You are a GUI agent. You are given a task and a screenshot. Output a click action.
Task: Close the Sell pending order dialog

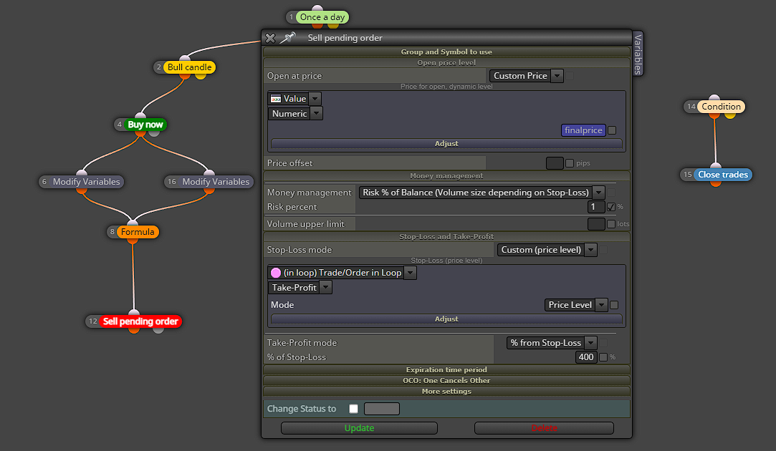(x=270, y=38)
